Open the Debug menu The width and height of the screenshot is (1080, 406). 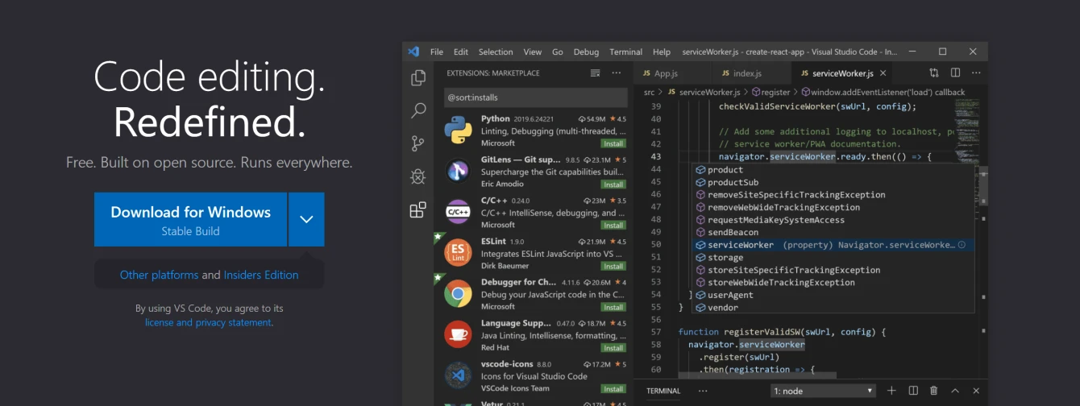point(587,52)
